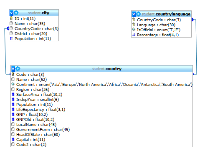Click numeric hash icon beside SurfaceArea

tap(13, 94)
